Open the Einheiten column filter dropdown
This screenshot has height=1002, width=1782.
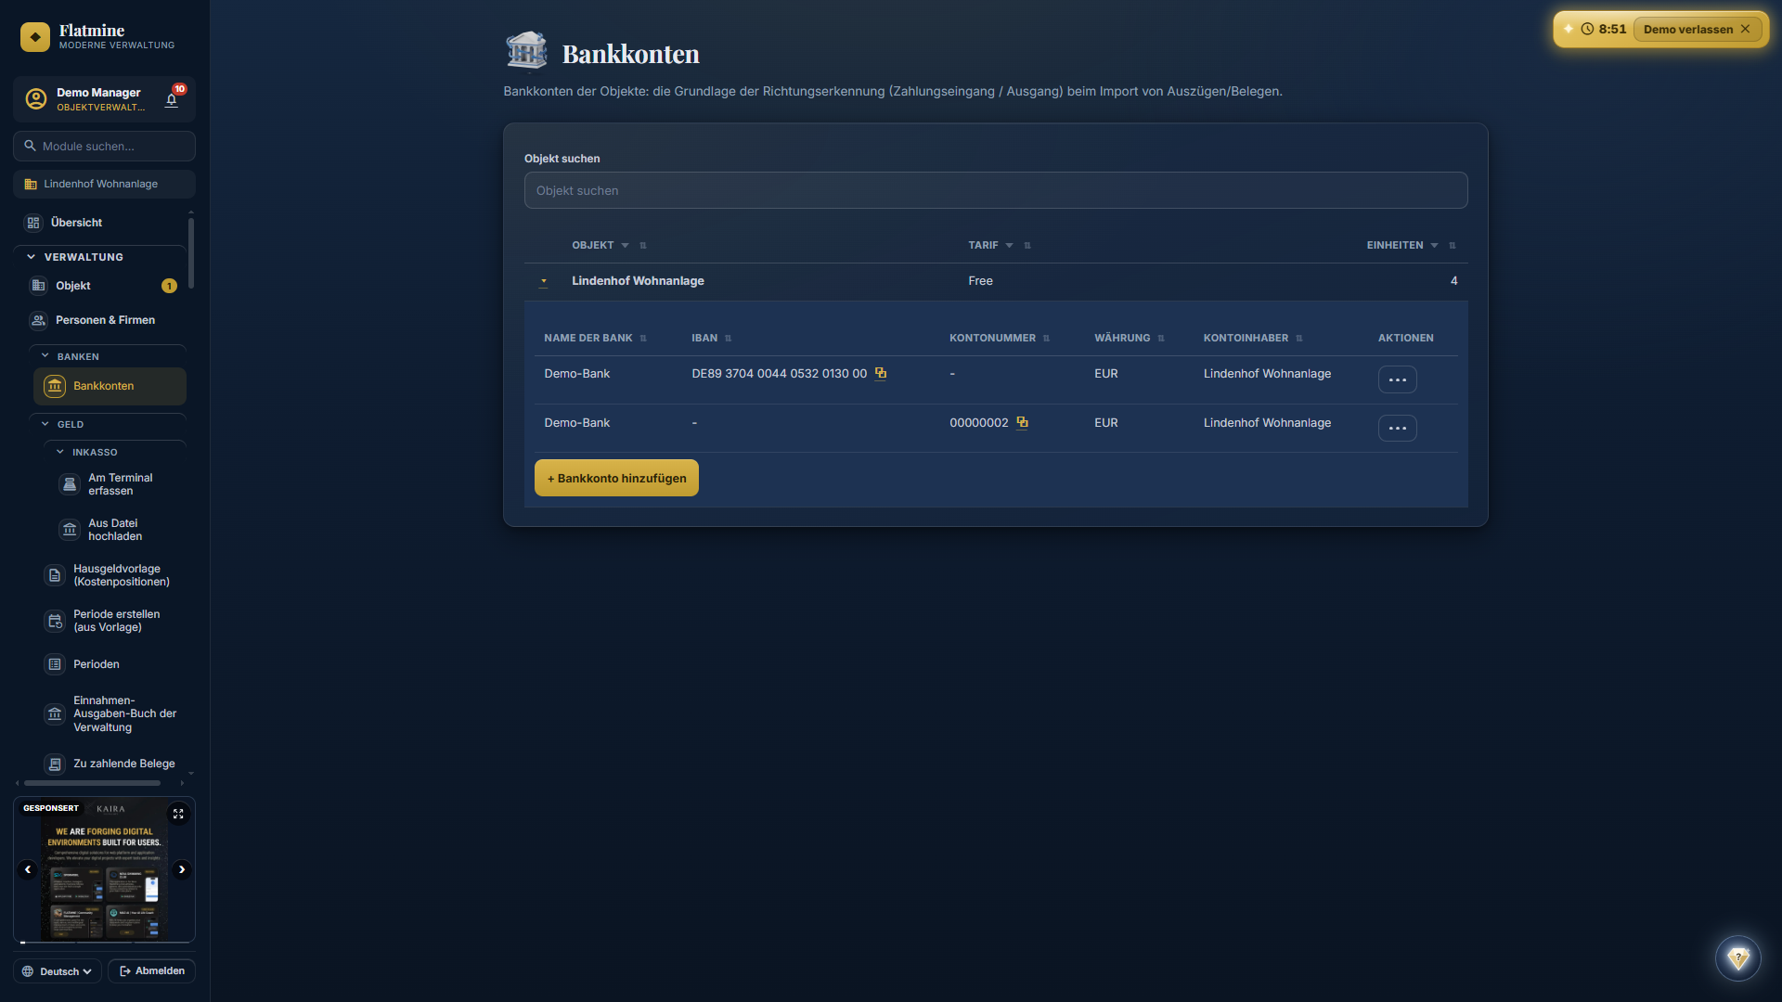pos(1435,246)
